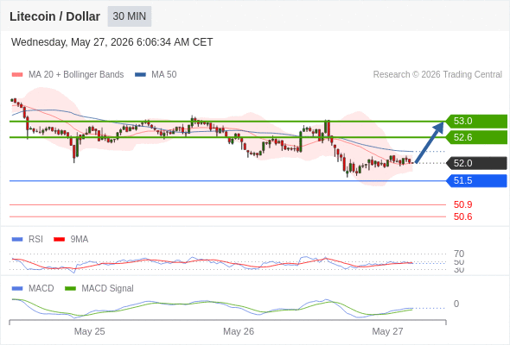The image size is (510, 345).
Task: Click the MA 20 + Bollinger Bands legend swatch
Action: pyautogui.click(x=17, y=75)
